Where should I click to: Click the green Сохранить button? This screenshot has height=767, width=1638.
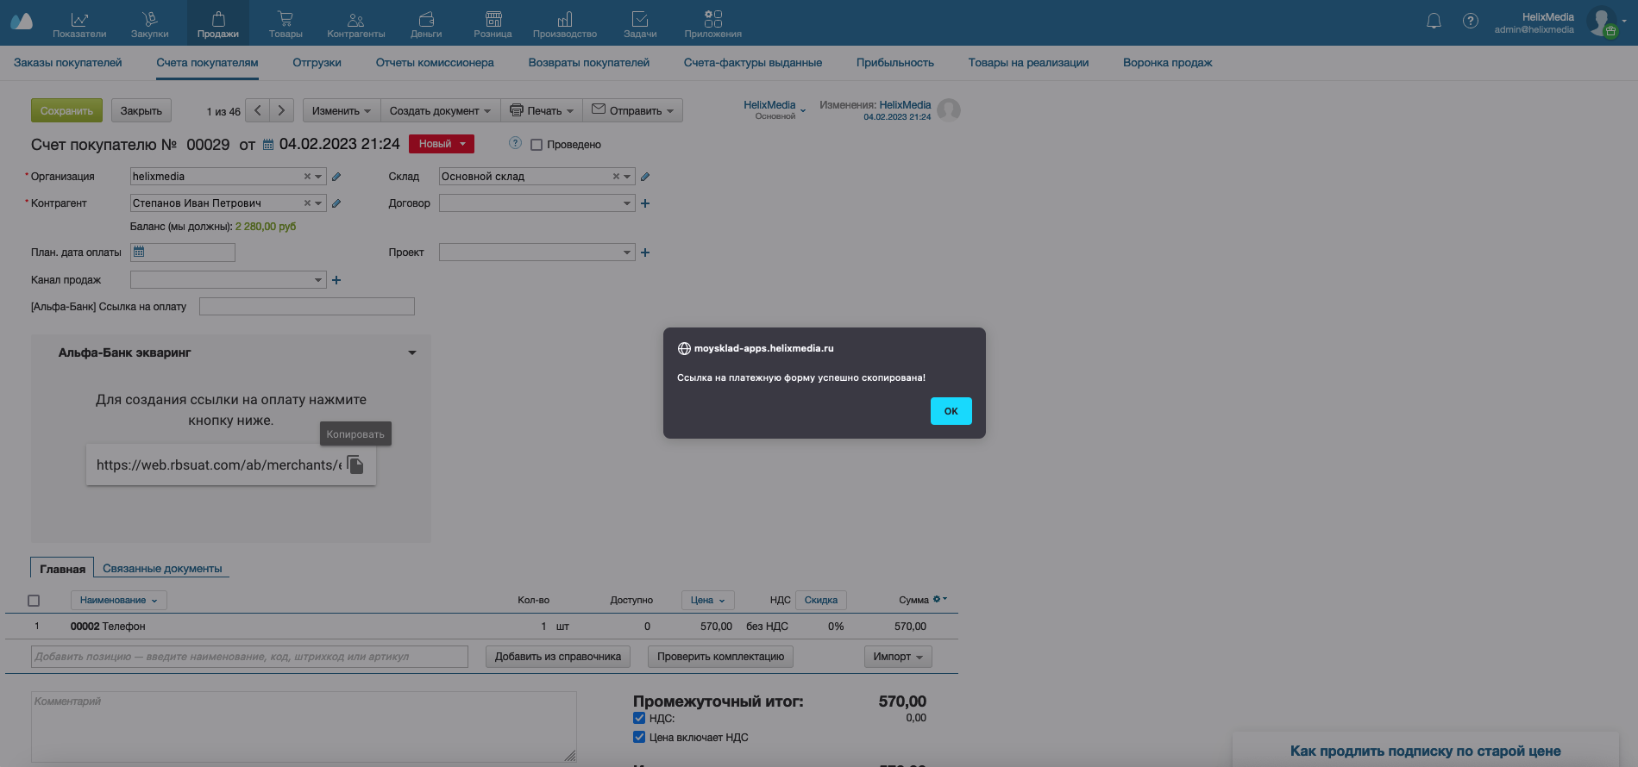coord(66,110)
